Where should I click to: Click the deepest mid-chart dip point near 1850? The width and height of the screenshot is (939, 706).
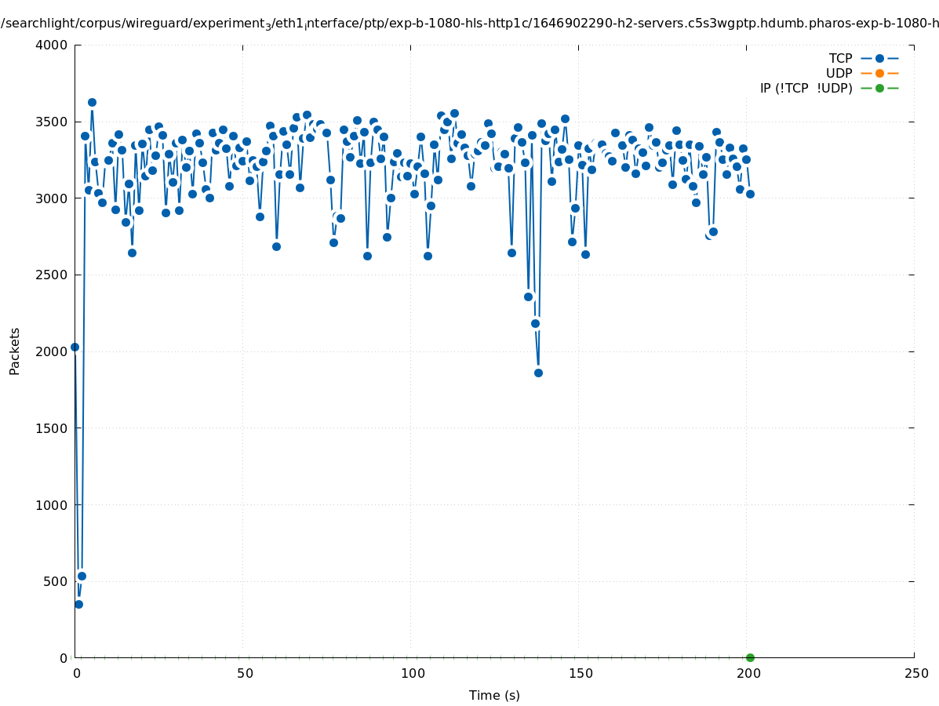pos(538,373)
